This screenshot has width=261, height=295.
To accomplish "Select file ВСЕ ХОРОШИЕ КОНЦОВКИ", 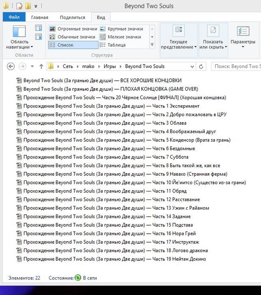I will click(99, 81).
